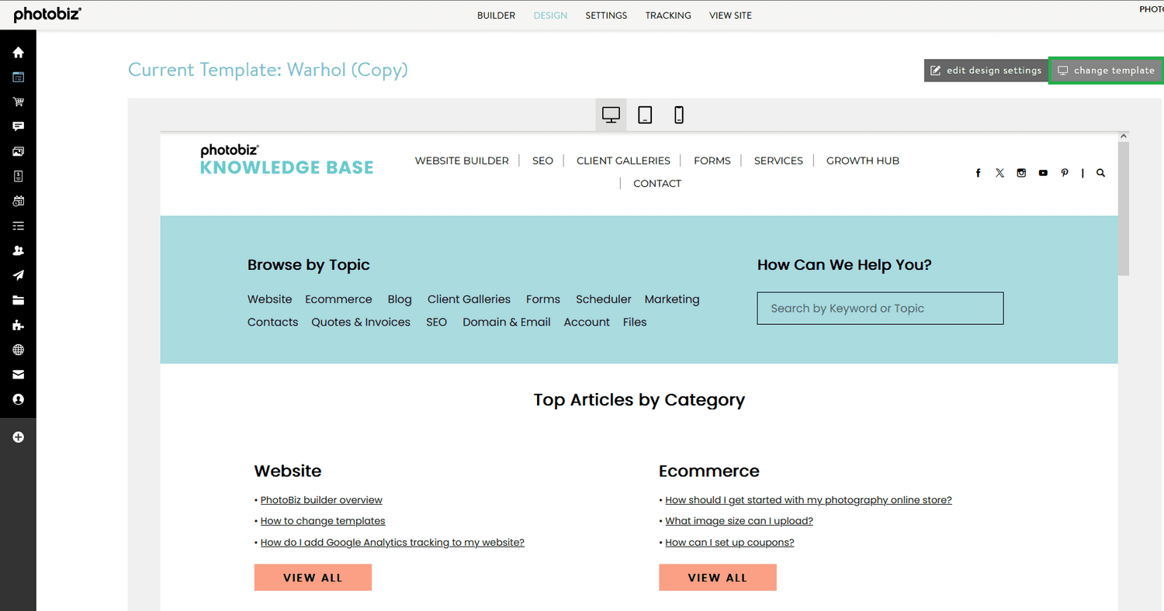Click the Search by Keyword or Topic field
Viewport: 1164px width, 611px height.
(x=880, y=309)
